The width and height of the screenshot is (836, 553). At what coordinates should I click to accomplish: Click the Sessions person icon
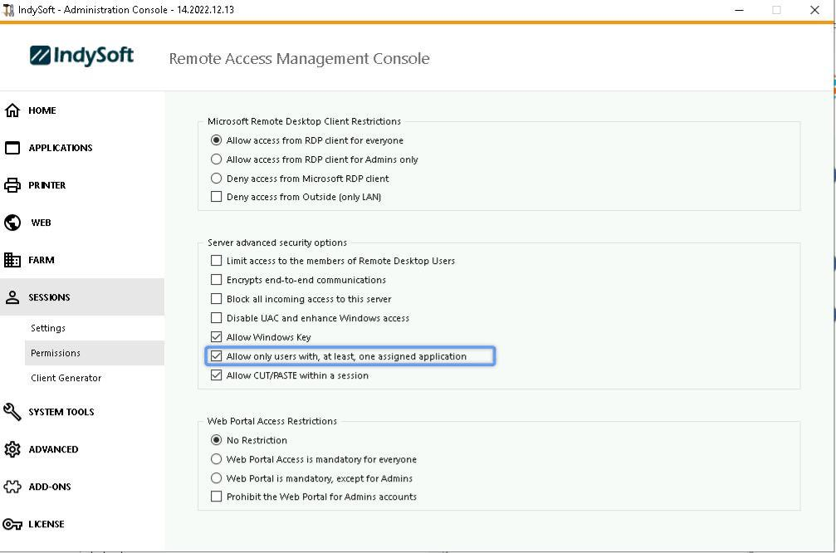pos(12,297)
